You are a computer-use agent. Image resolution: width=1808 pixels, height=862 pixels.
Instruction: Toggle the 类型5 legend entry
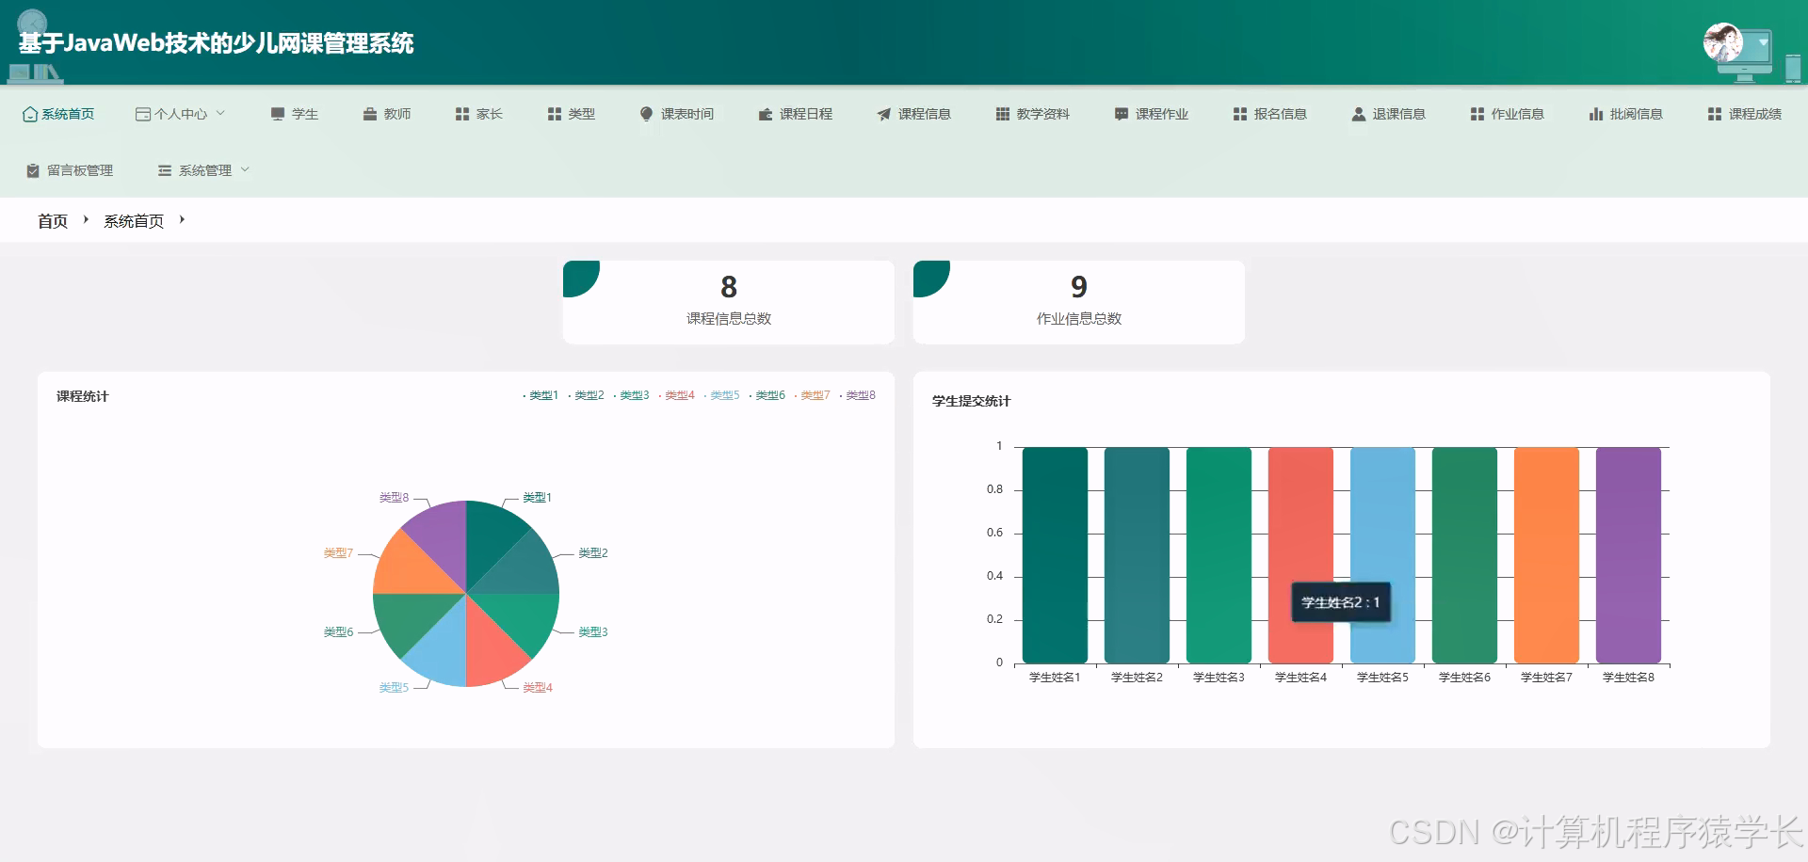point(721,395)
